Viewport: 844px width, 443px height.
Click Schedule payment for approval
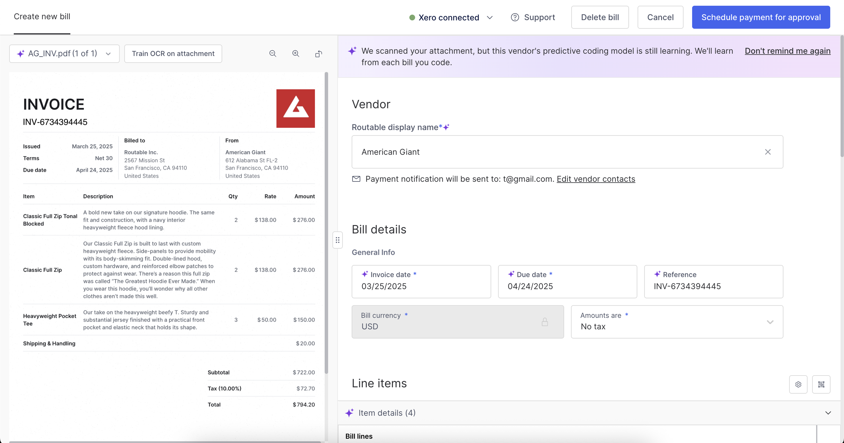coord(761,17)
